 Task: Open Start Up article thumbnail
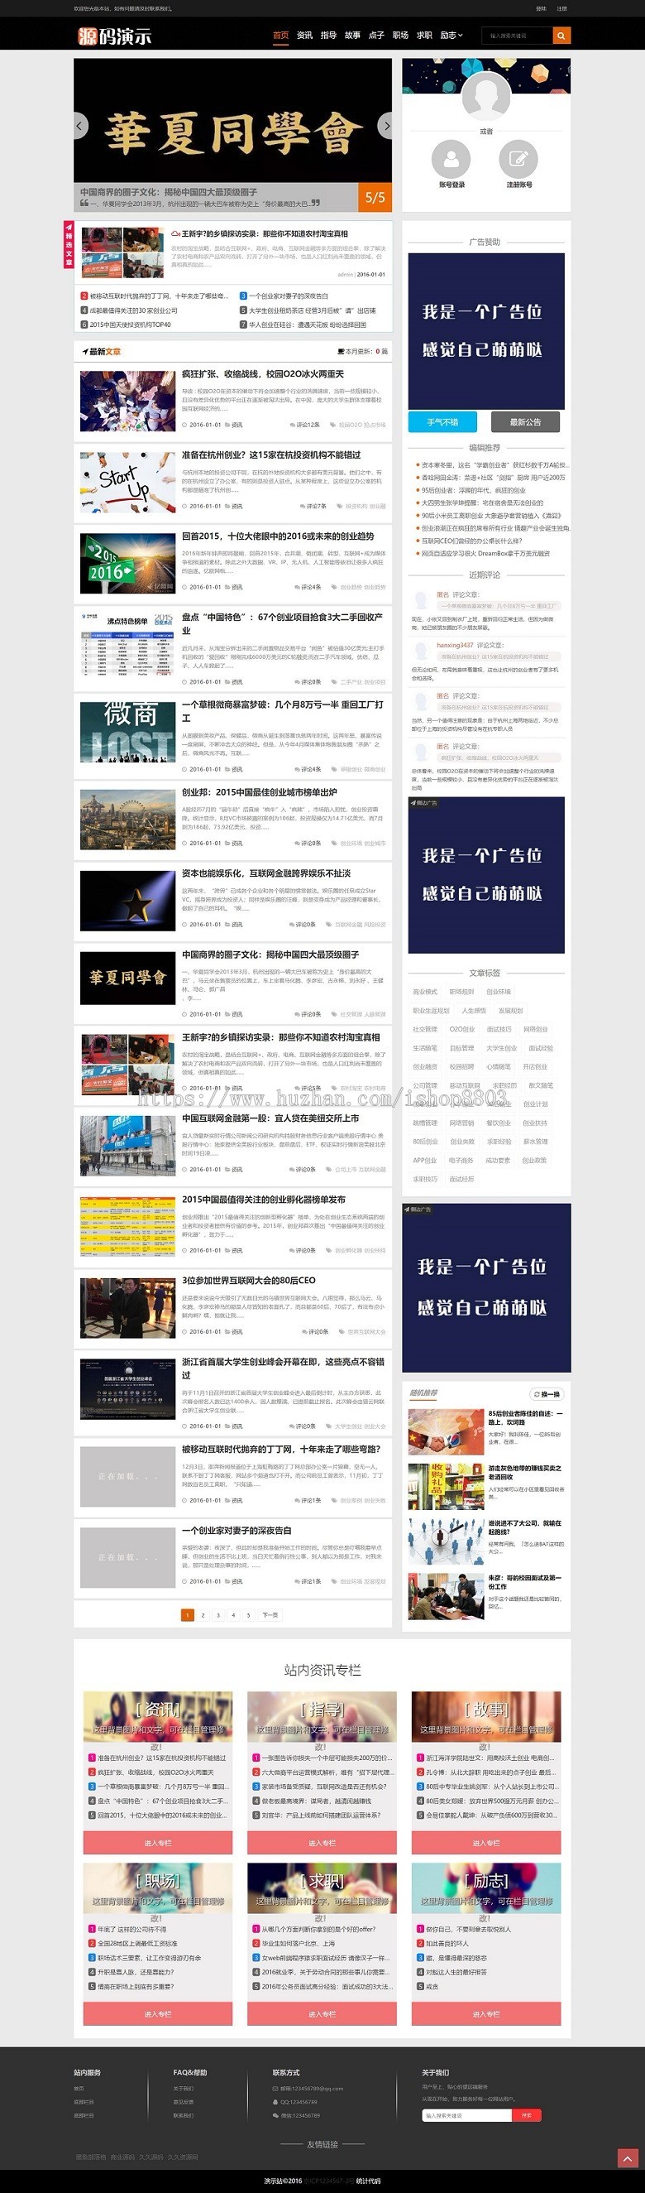click(x=128, y=483)
